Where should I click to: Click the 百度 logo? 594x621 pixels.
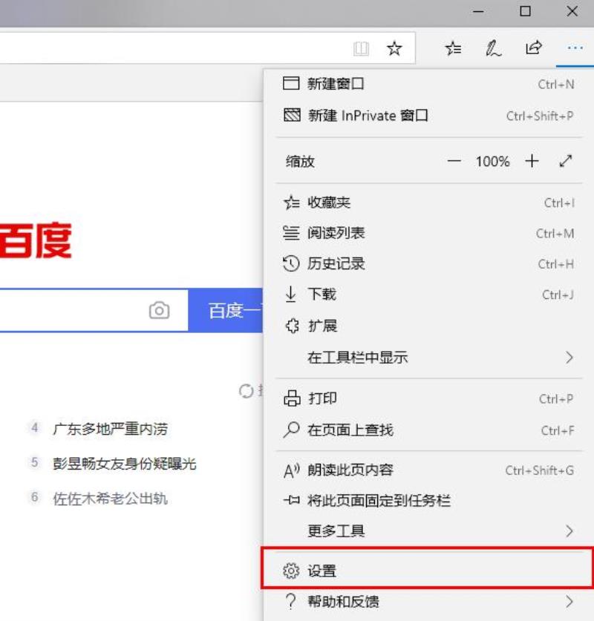coord(36,240)
